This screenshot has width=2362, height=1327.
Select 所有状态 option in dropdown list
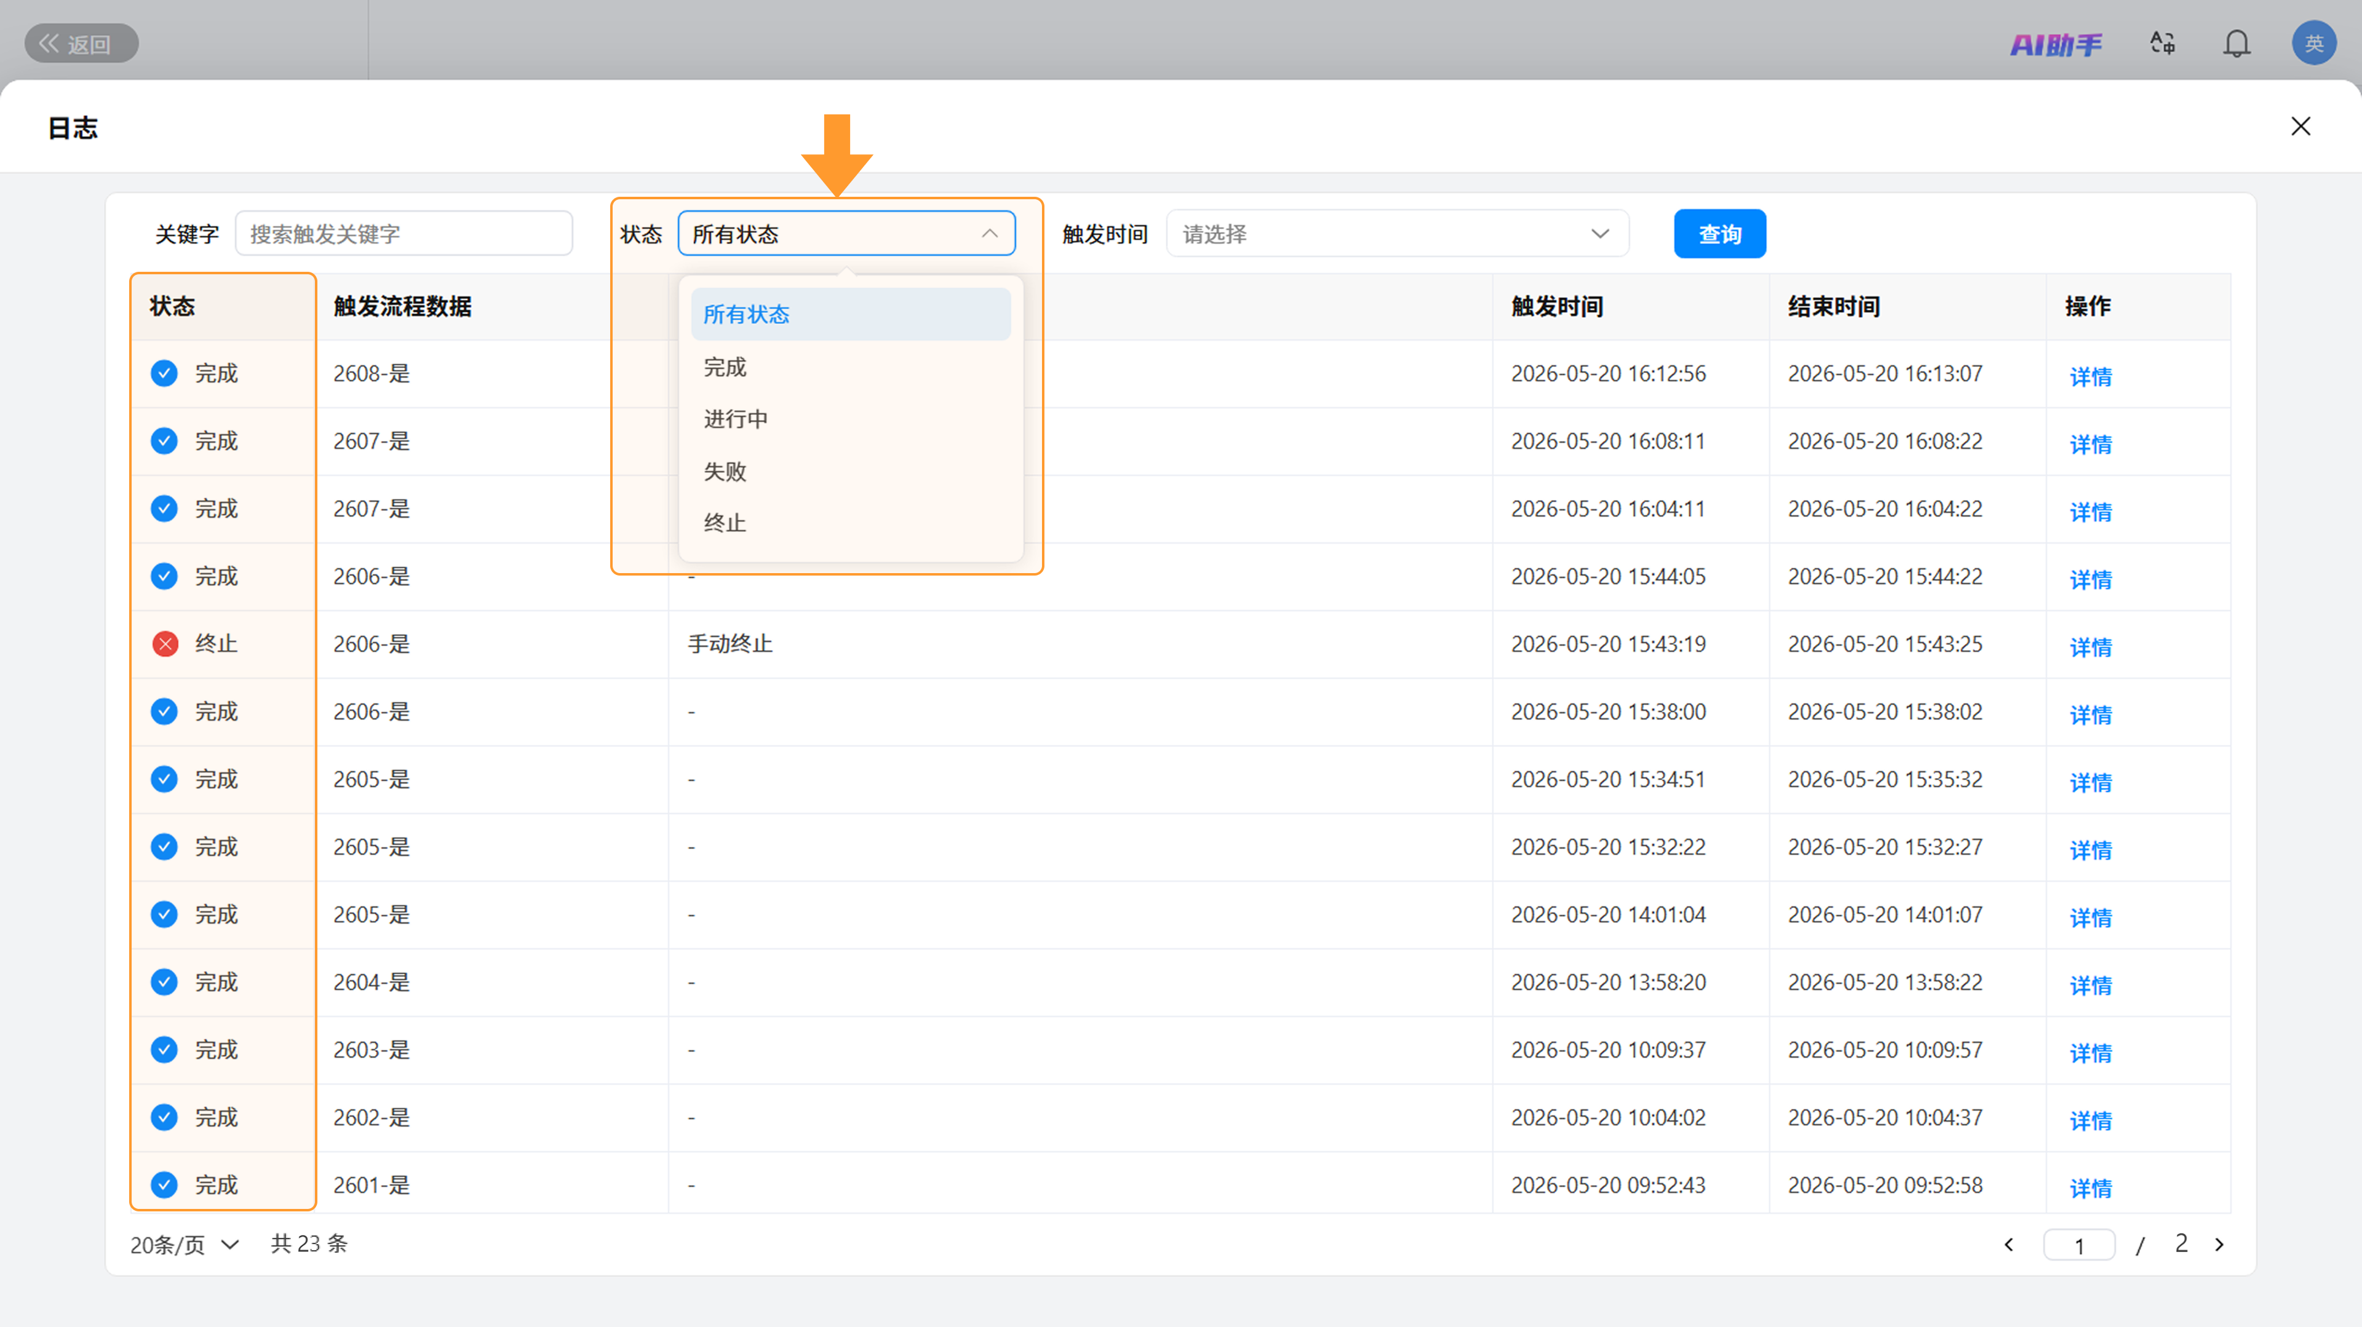[x=851, y=314]
